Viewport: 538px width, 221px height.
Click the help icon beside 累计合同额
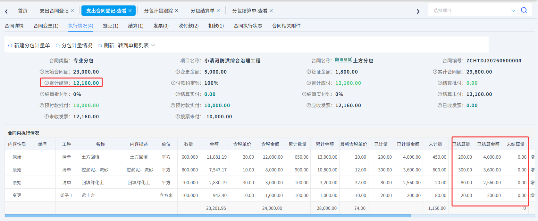click(x=435, y=72)
